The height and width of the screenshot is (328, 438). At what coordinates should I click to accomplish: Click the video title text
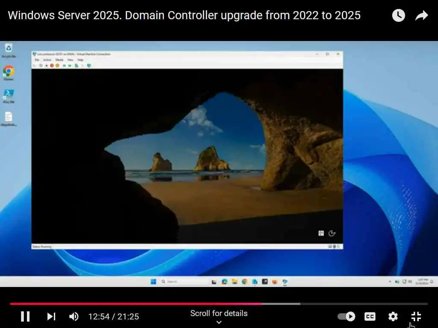[184, 15]
